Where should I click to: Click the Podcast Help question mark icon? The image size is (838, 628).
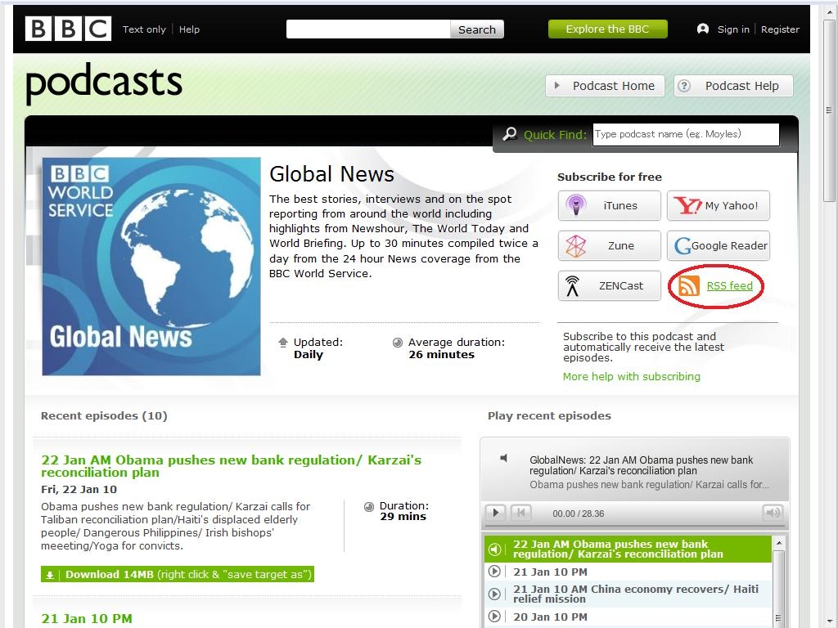(x=684, y=85)
